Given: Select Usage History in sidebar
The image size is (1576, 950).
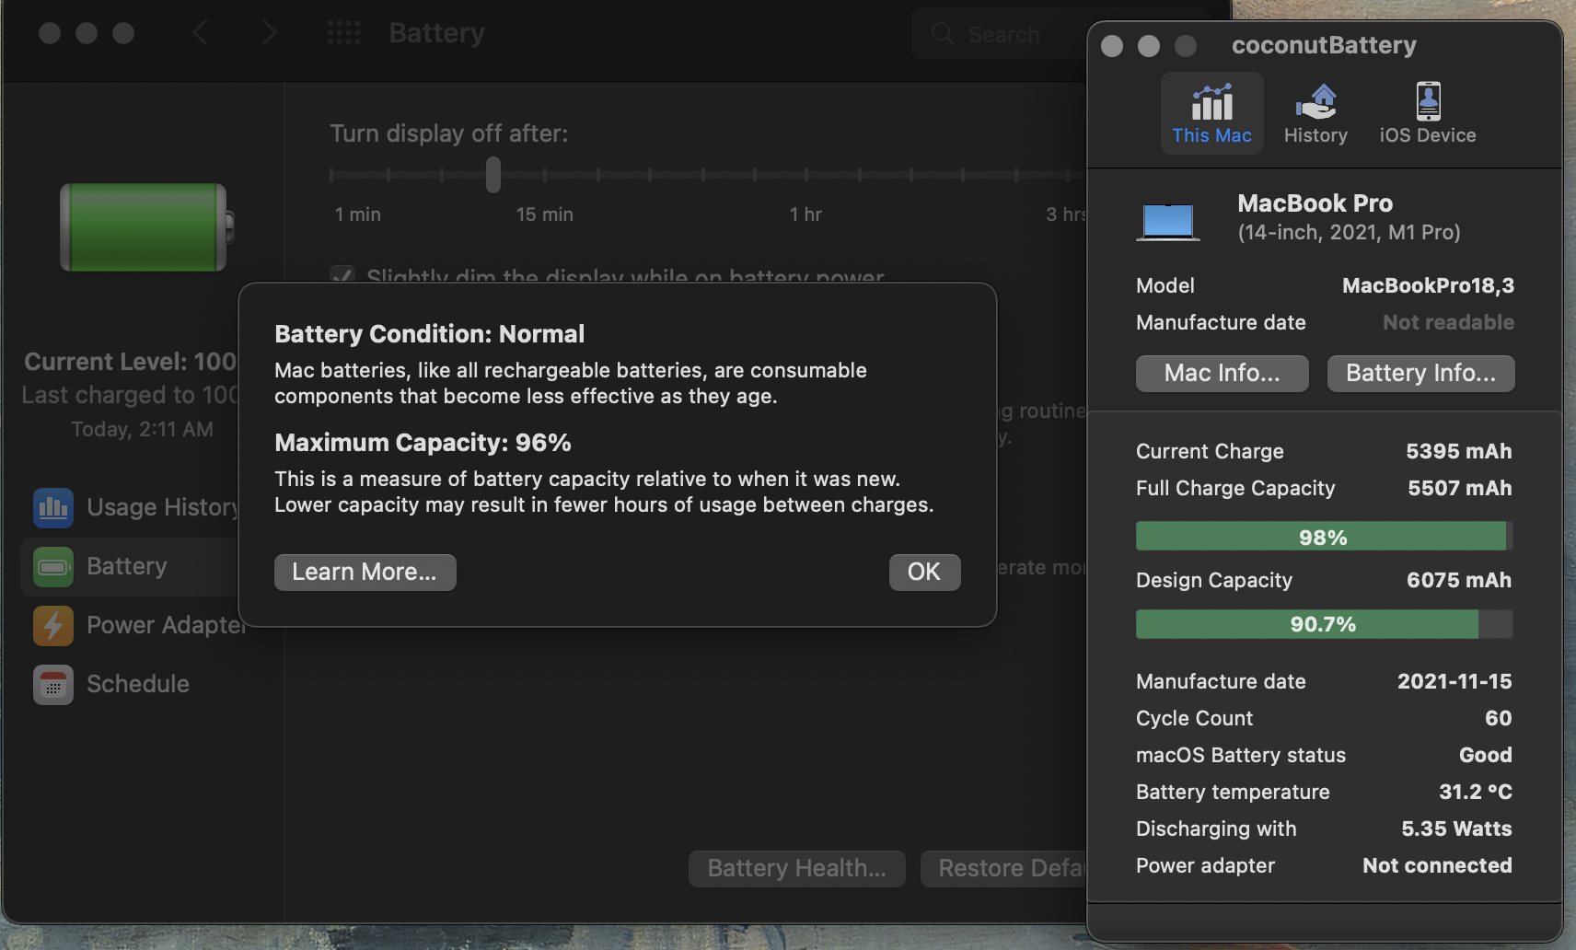Looking at the screenshot, I should [x=135, y=507].
